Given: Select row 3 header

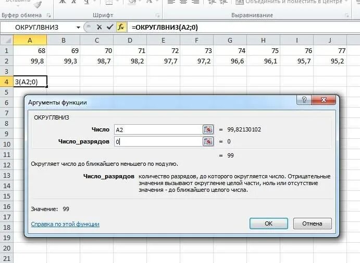Looking at the screenshot, I should tap(7, 72).
